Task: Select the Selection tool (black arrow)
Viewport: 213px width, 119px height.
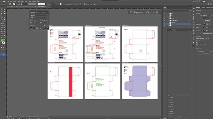Action: [2, 9]
